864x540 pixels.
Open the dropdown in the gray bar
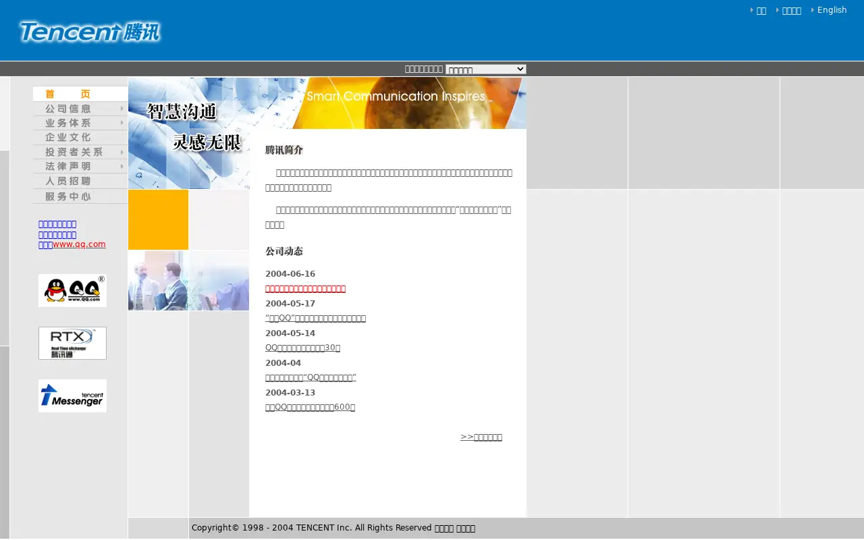point(486,69)
